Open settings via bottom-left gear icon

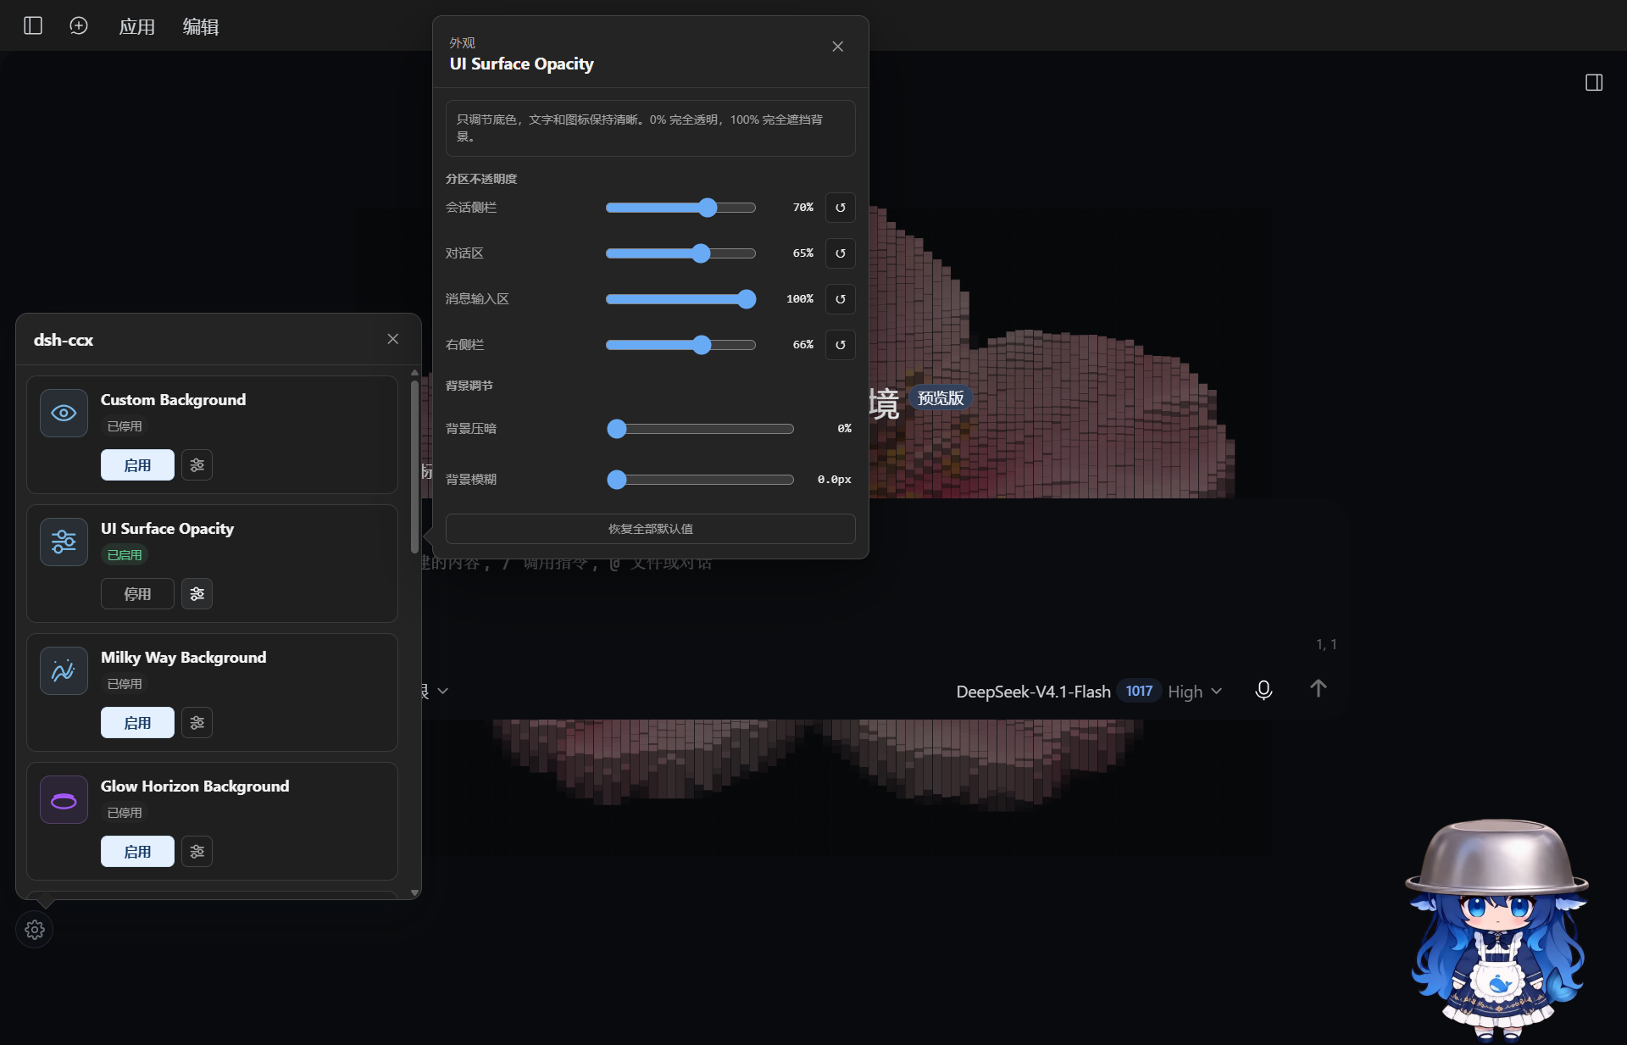coord(35,930)
